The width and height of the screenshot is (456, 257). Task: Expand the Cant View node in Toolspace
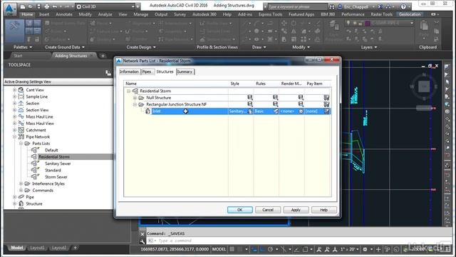coord(14,90)
